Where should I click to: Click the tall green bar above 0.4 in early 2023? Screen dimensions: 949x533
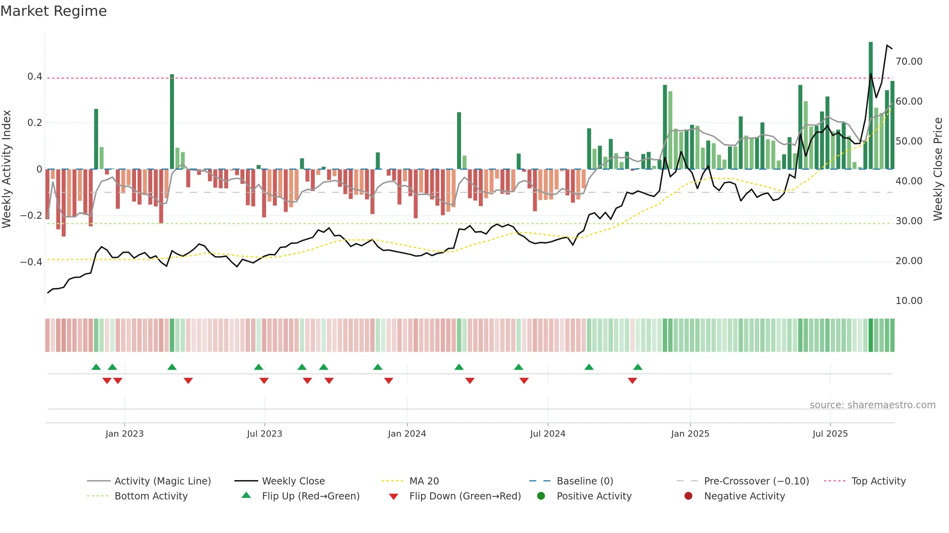click(x=172, y=122)
